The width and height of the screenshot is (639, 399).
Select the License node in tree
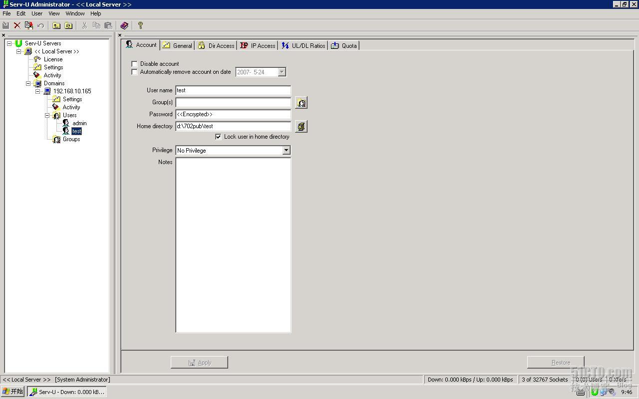tap(53, 59)
